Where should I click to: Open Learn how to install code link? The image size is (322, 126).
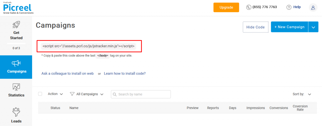[125, 74]
